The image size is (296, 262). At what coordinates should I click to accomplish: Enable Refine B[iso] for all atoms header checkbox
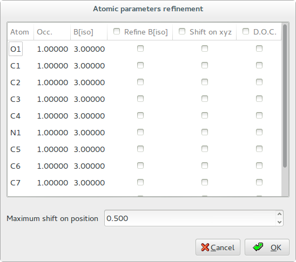click(x=117, y=31)
